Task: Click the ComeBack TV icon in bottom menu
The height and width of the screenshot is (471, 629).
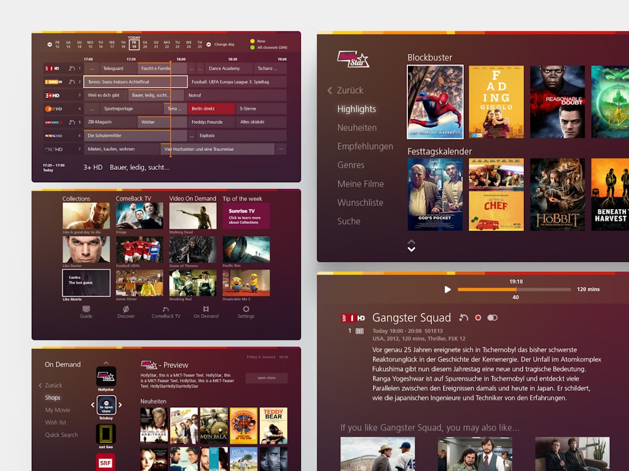Action: (x=166, y=309)
